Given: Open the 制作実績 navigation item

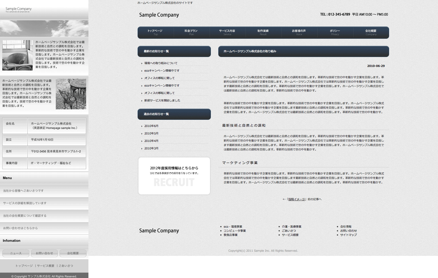Looking at the screenshot, I should pyautogui.click(x=263, y=32).
